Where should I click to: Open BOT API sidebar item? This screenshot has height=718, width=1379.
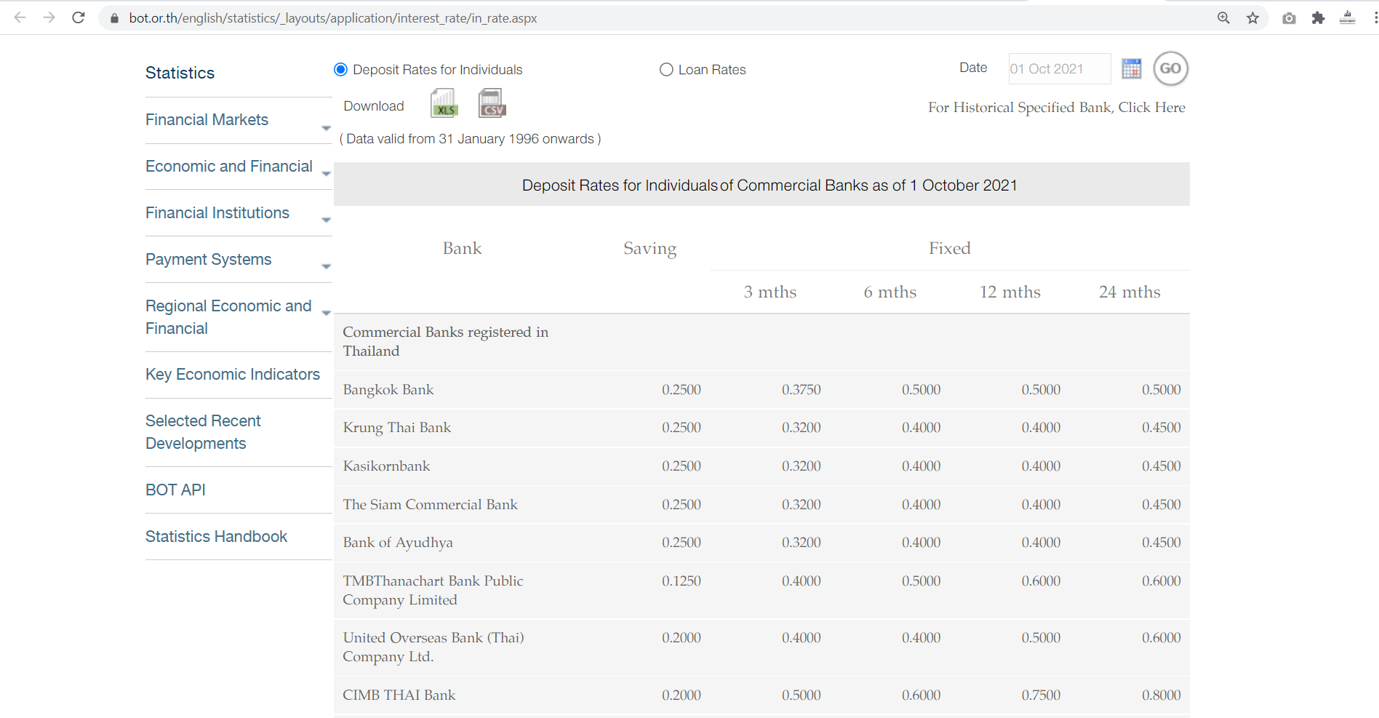pyautogui.click(x=175, y=490)
